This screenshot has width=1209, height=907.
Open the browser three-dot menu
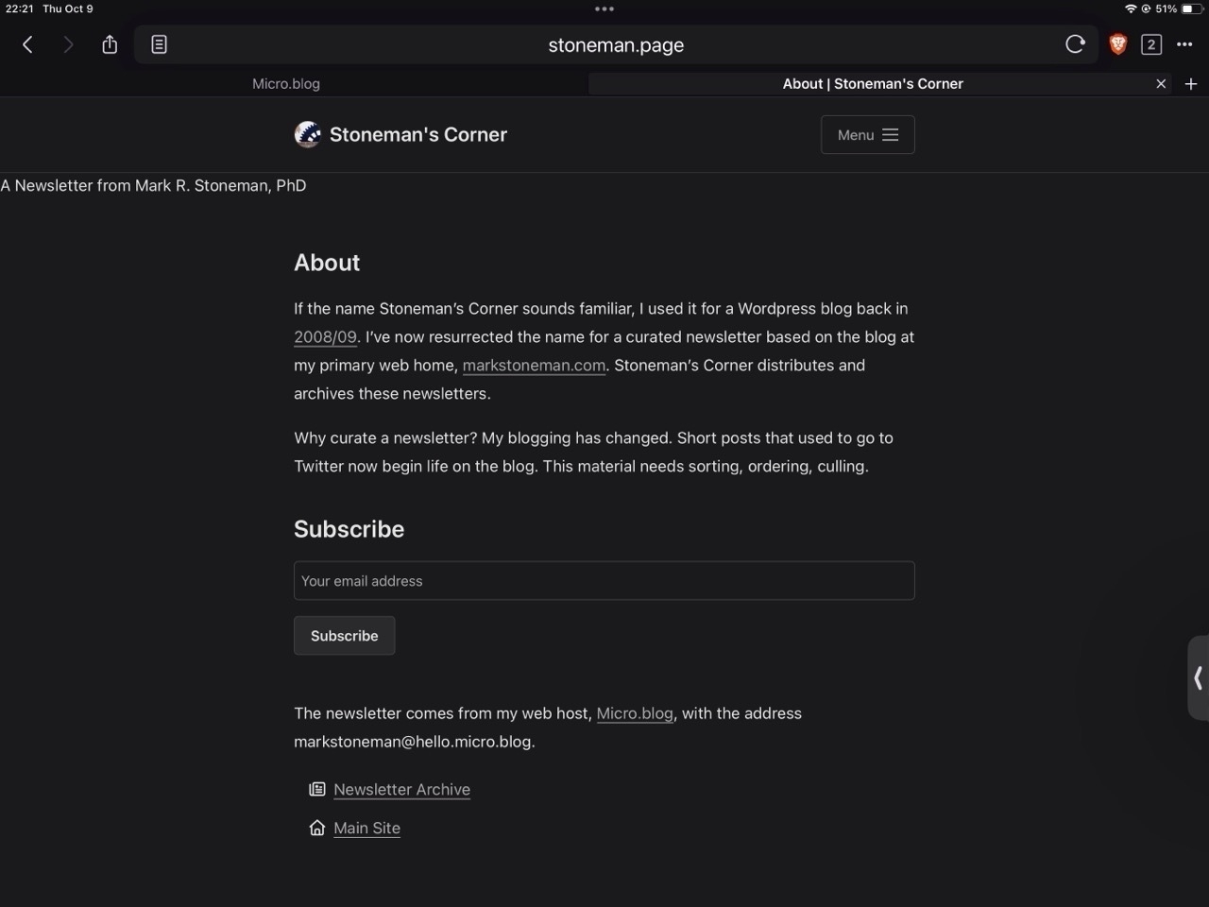tap(1184, 44)
